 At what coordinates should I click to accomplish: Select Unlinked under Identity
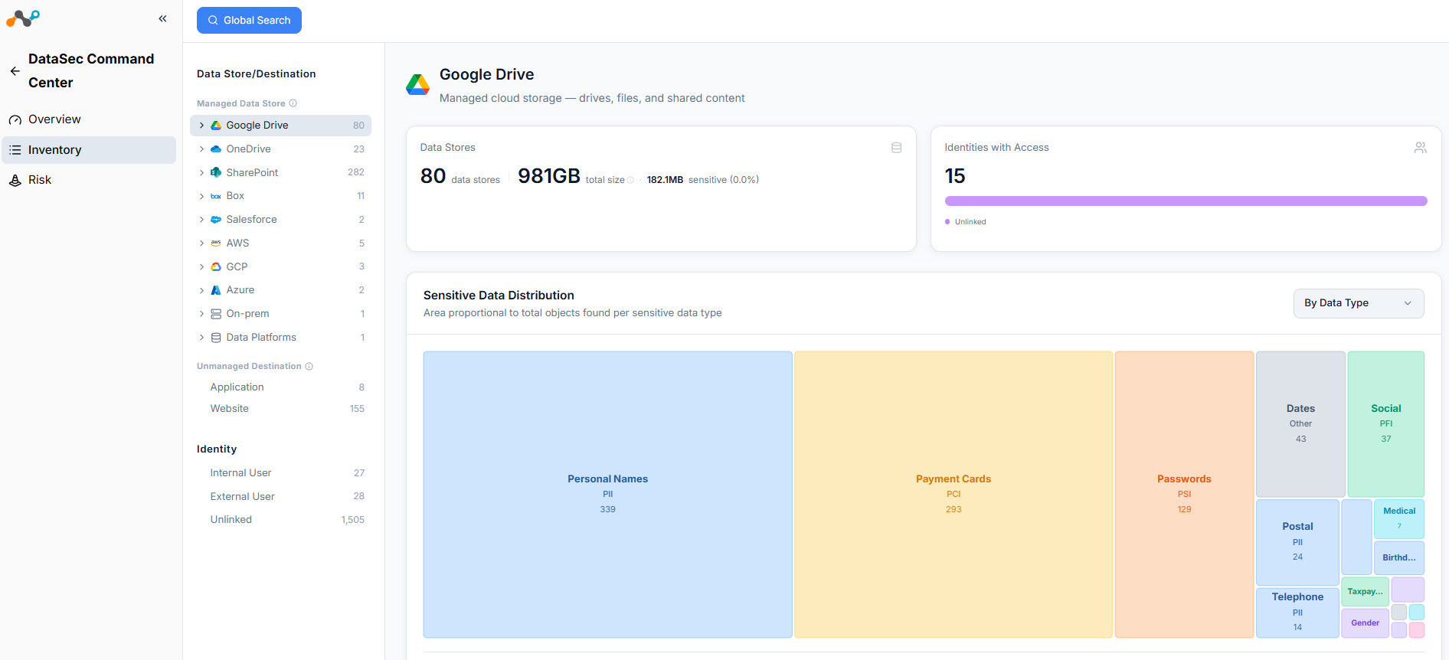coord(280,520)
